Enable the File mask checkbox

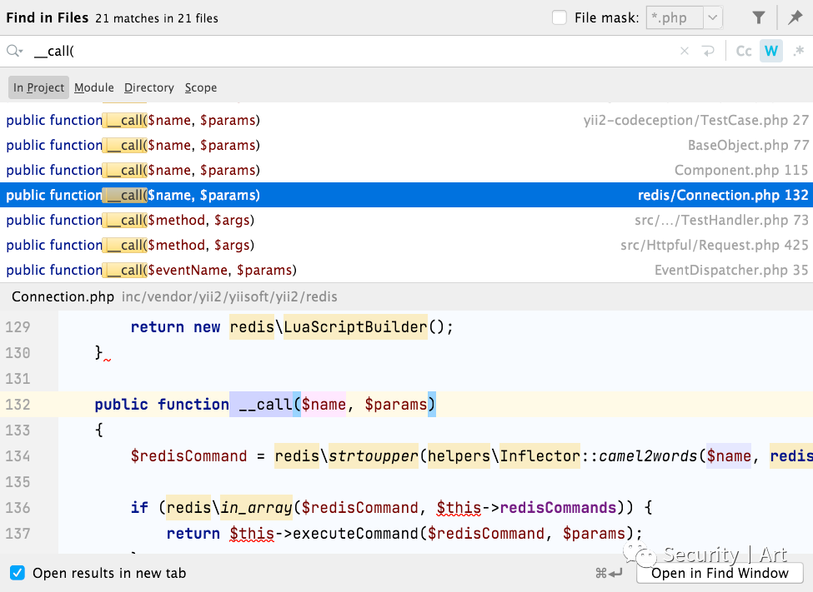[x=560, y=17]
